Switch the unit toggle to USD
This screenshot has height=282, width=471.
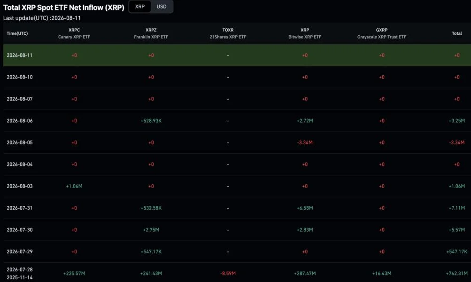pyautogui.click(x=162, y=7)
